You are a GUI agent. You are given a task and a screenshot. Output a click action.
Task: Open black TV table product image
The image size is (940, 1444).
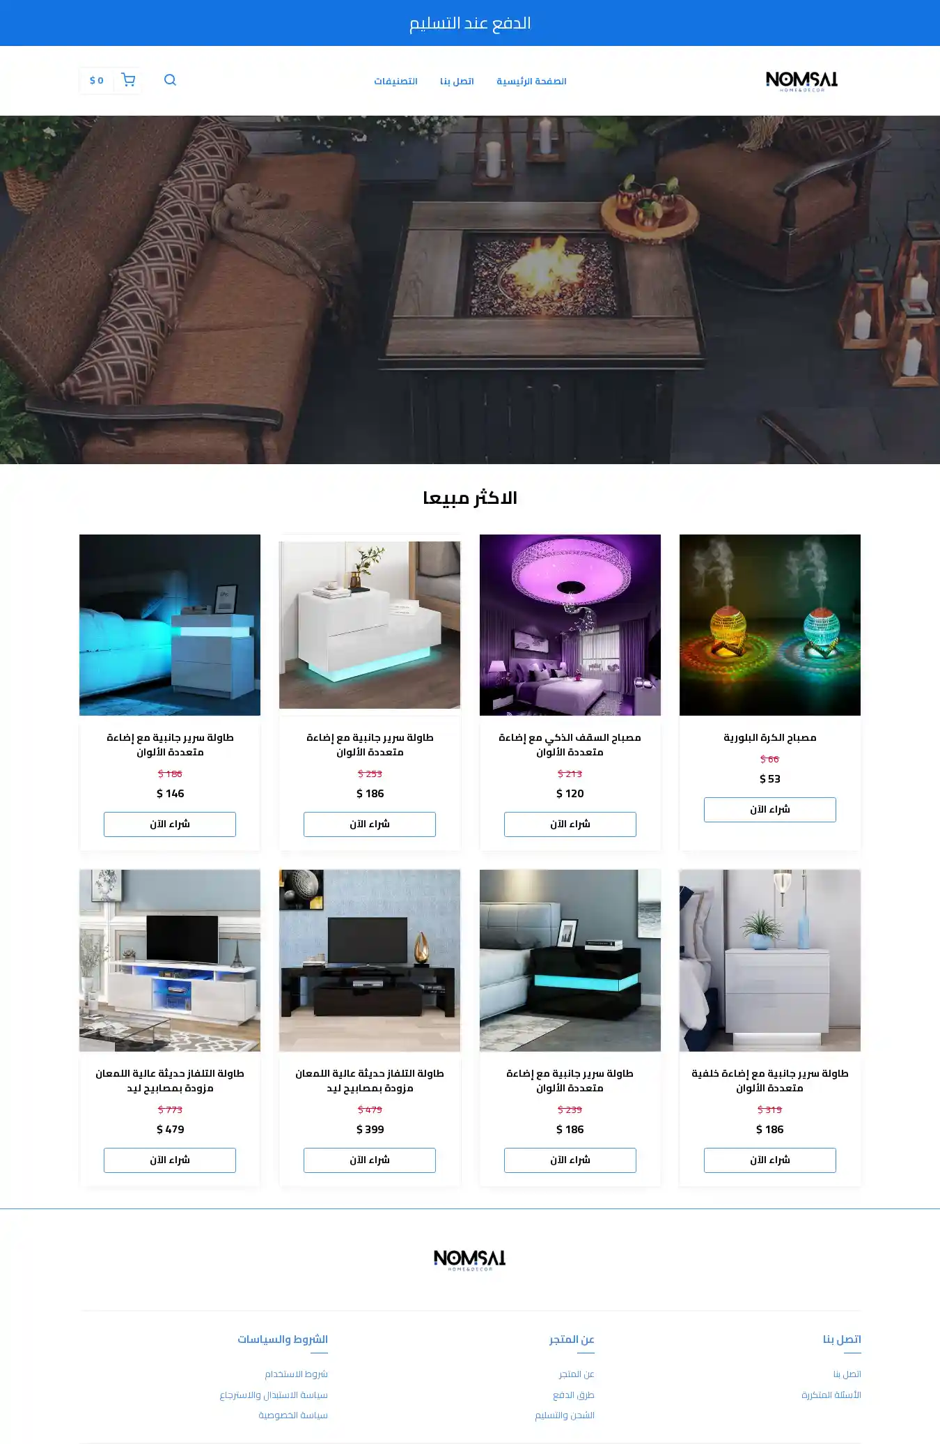[x=370, y=960]
